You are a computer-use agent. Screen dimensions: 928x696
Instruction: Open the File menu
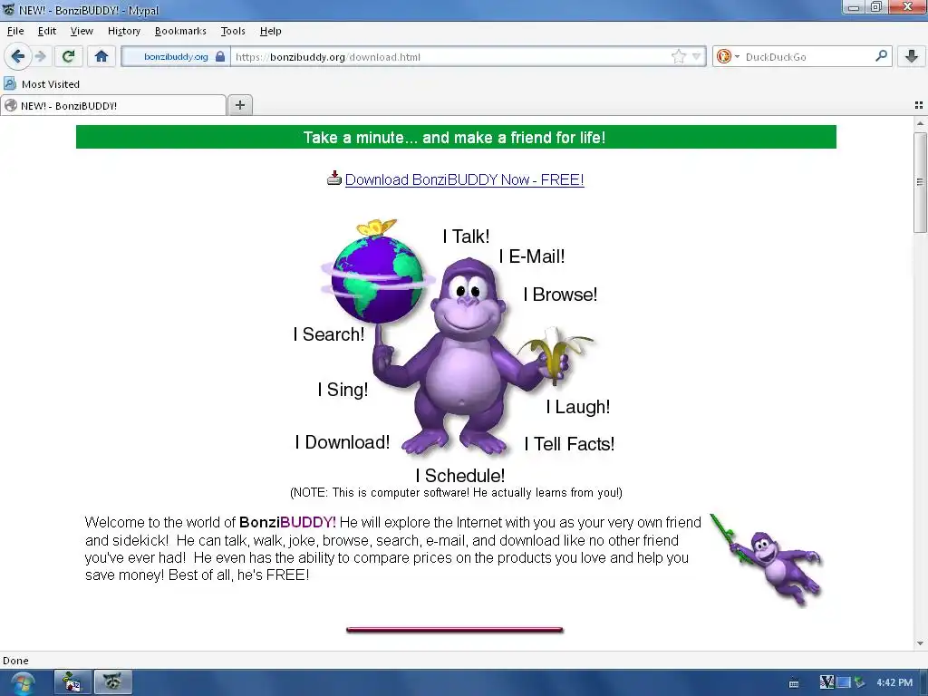15,31
